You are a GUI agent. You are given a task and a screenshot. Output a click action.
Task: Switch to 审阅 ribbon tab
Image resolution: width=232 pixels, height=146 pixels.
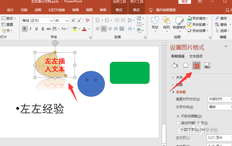tap(76, 10)
